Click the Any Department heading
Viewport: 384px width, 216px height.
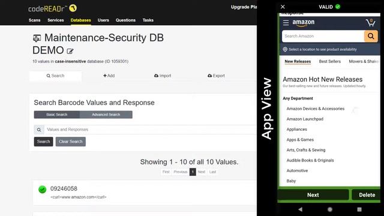coord(298,98)
